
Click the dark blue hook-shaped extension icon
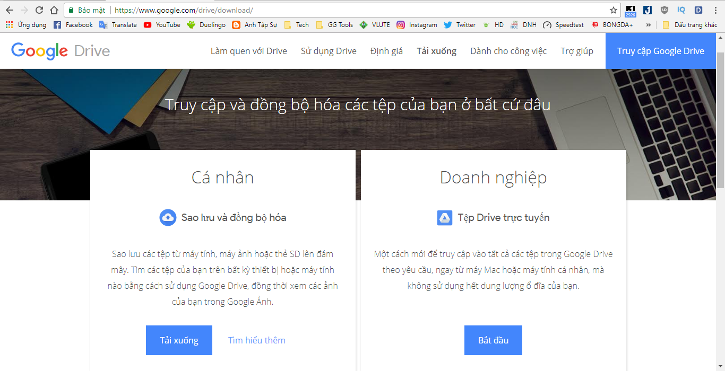[x=648, y=10]
